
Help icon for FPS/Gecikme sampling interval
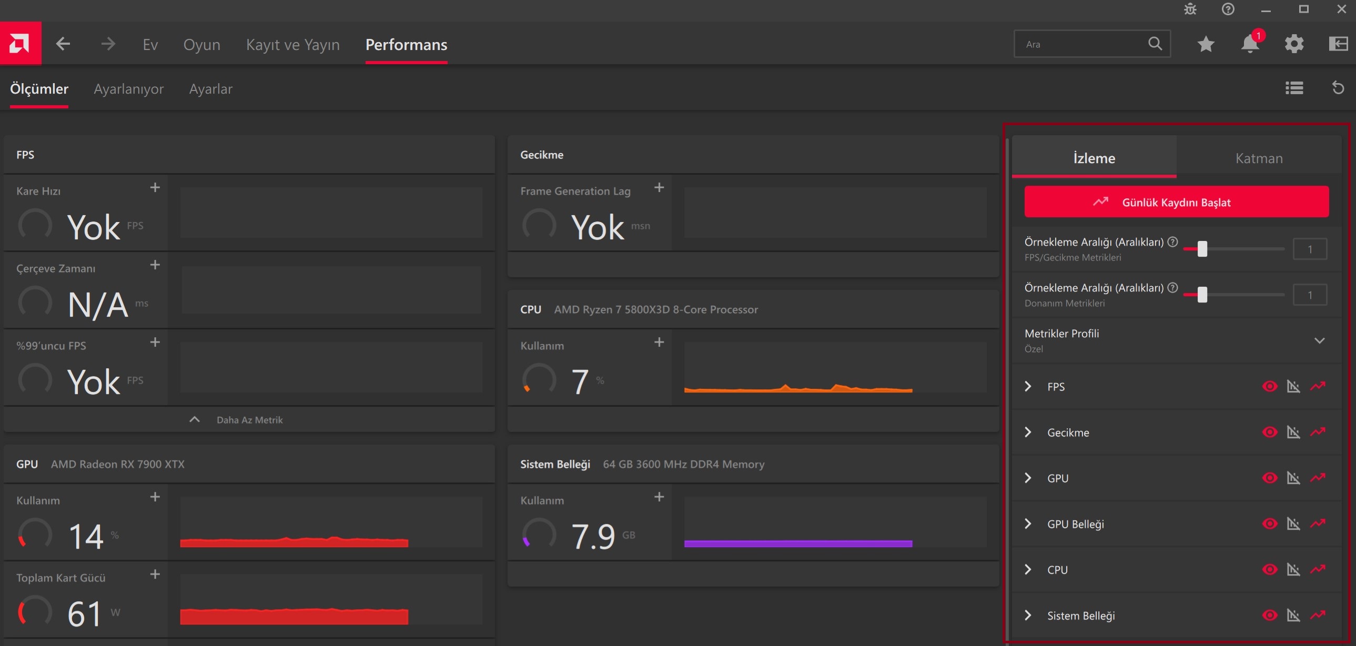pyautogui.click(x=1172, y=241)
